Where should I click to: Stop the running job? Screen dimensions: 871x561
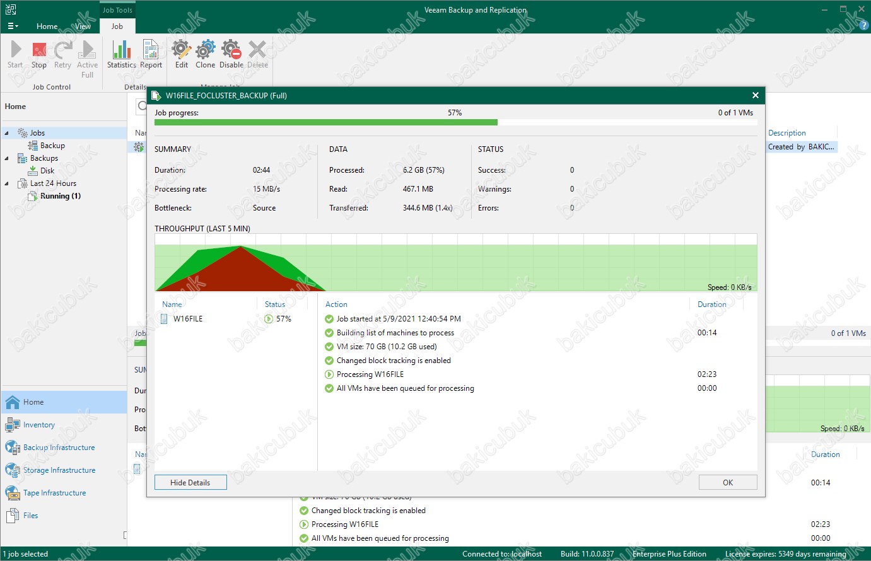[x=39, y=54]
